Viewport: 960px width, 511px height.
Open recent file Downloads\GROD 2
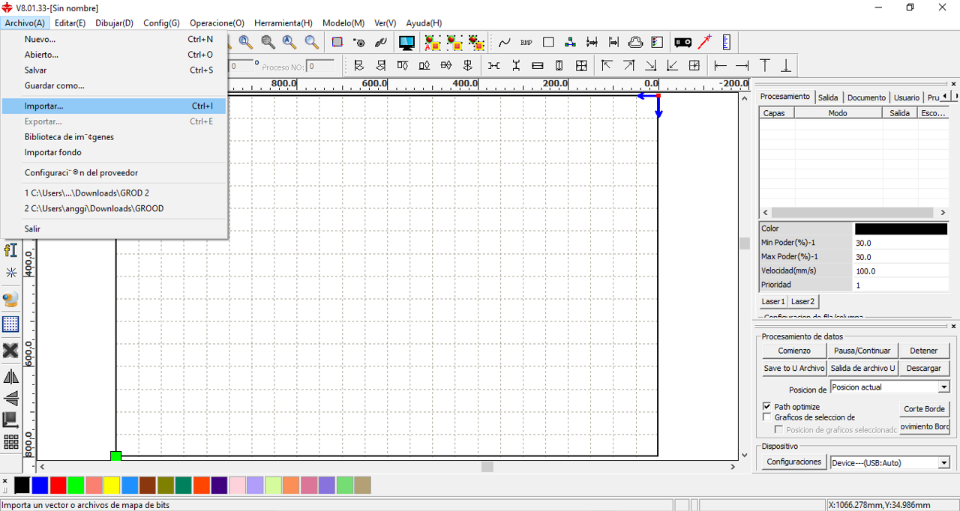pyautogui.click(x=114, y=193)
